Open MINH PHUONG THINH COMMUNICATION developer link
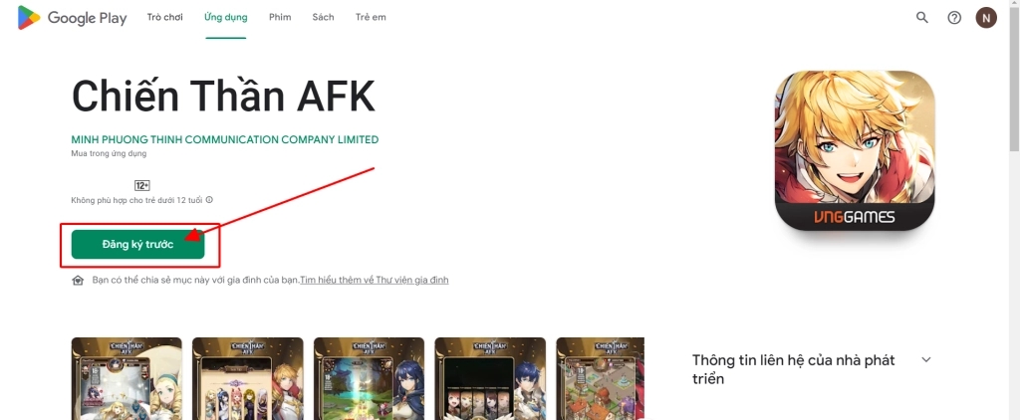 point(225,139)
